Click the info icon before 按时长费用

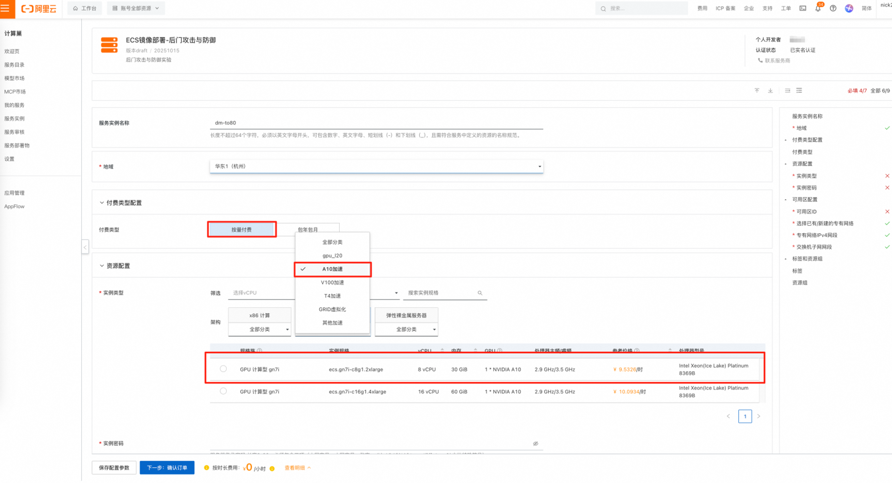206,468
